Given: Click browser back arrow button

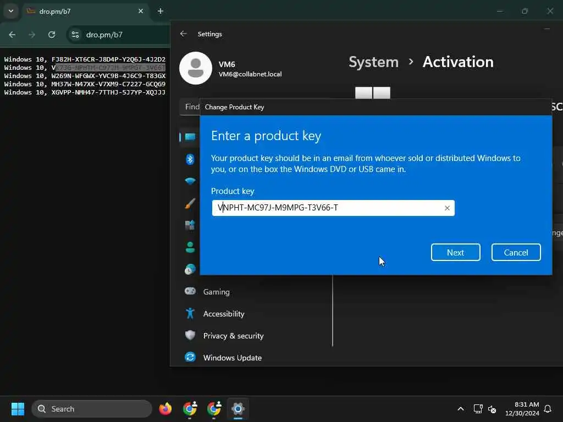Looking at the screenshot, I should coord(12,35).
